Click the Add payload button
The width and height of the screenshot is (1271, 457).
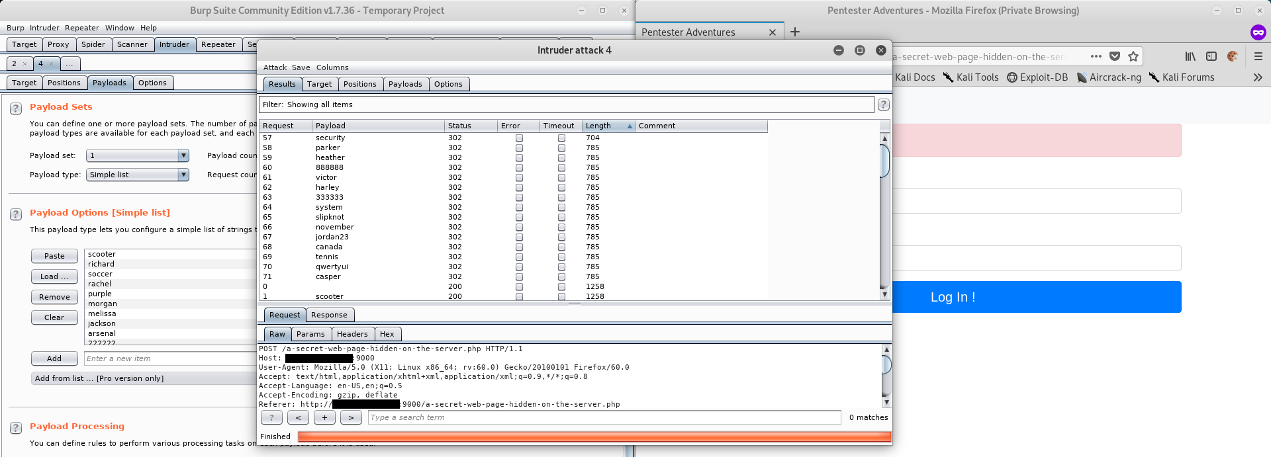pyautogui.click(x=54, y=358)
